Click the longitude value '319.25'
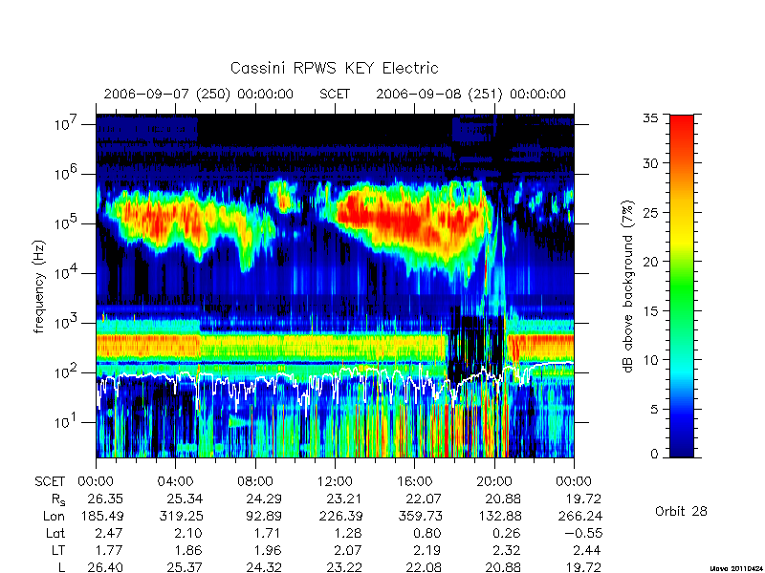This screenshot has width=765, height=573. [x=181, y=516]
